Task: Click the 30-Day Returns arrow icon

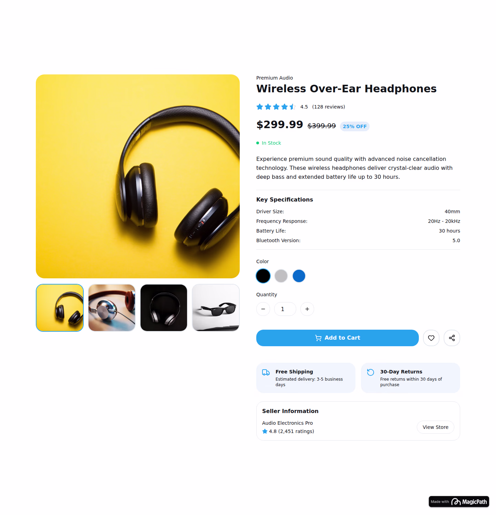Action: 371,372
